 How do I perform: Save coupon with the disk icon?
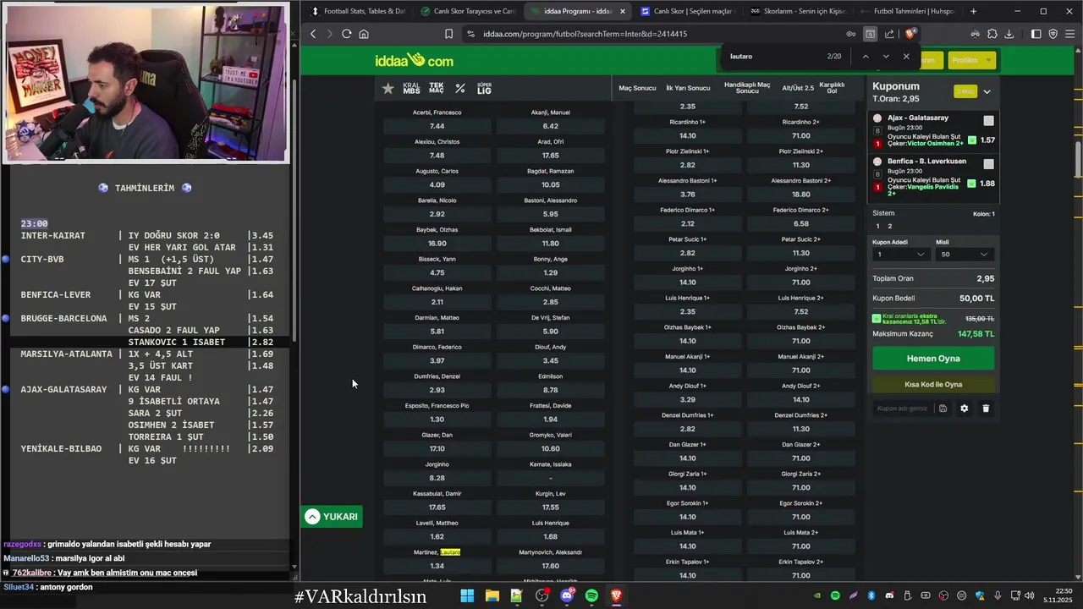[943, 409]
